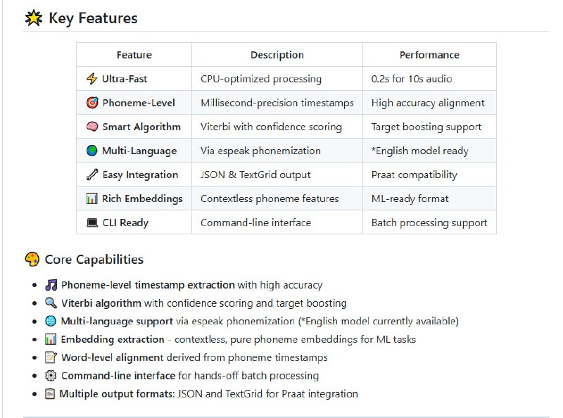Click the lightning bolt icon for Ultra-Fast
Image resolution: width=563 pixels, height=418 pixels.
tap(91, 79)
